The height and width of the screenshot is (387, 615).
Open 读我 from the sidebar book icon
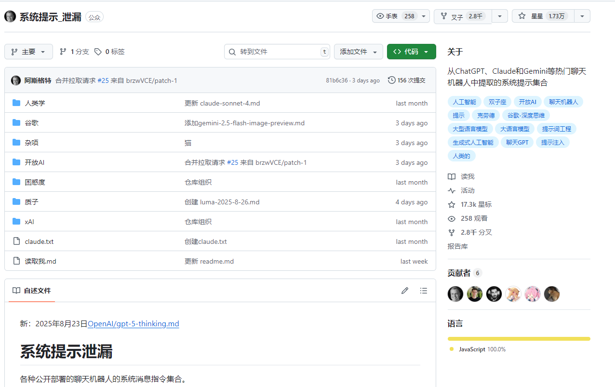pyautogui.click(x=461, y=176)
